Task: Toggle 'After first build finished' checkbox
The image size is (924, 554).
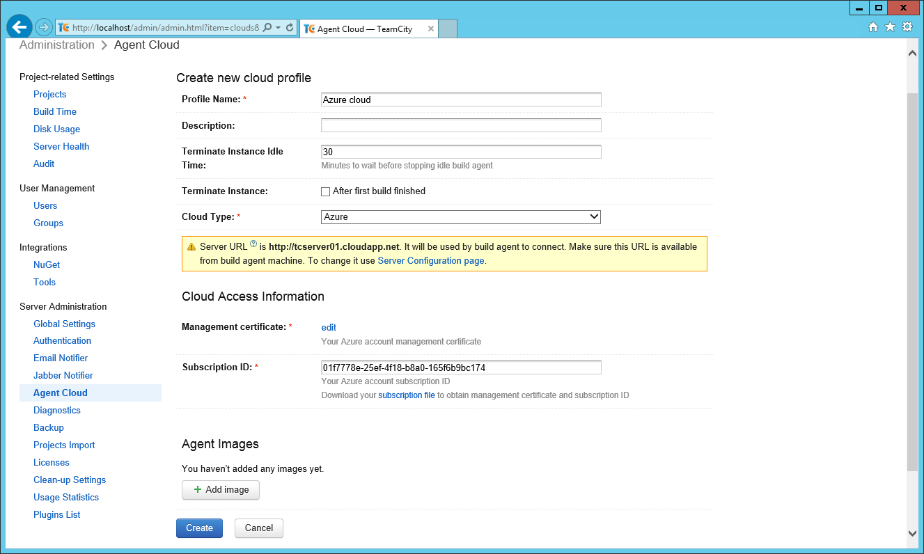Action: pos(325,191)
